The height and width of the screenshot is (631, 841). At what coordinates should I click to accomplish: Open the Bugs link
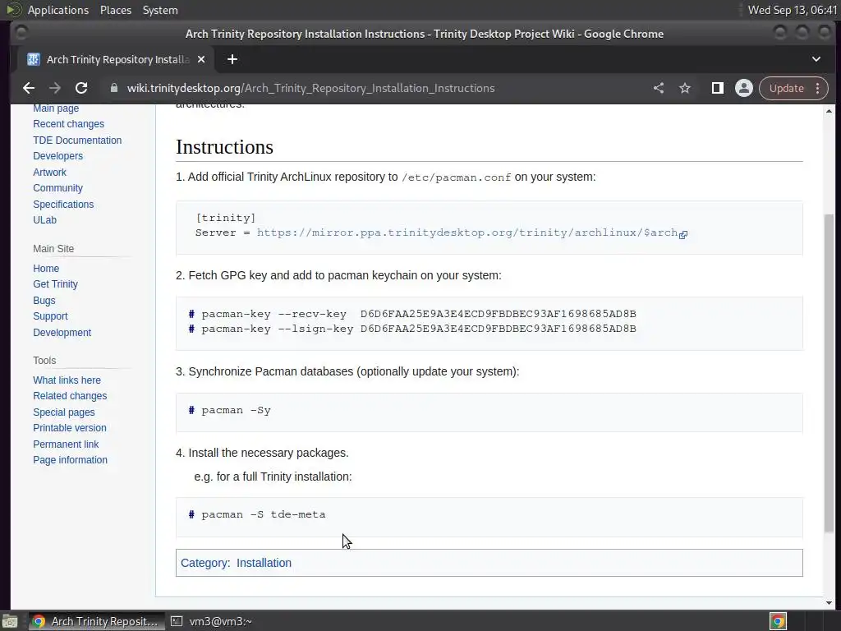(44, 300)
